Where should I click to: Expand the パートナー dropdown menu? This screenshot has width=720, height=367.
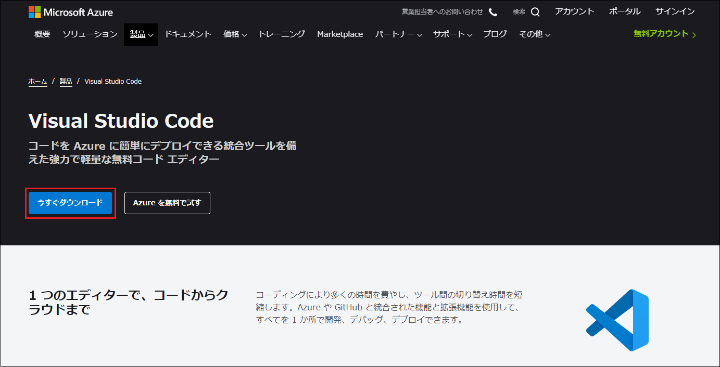tap(399, 34)
